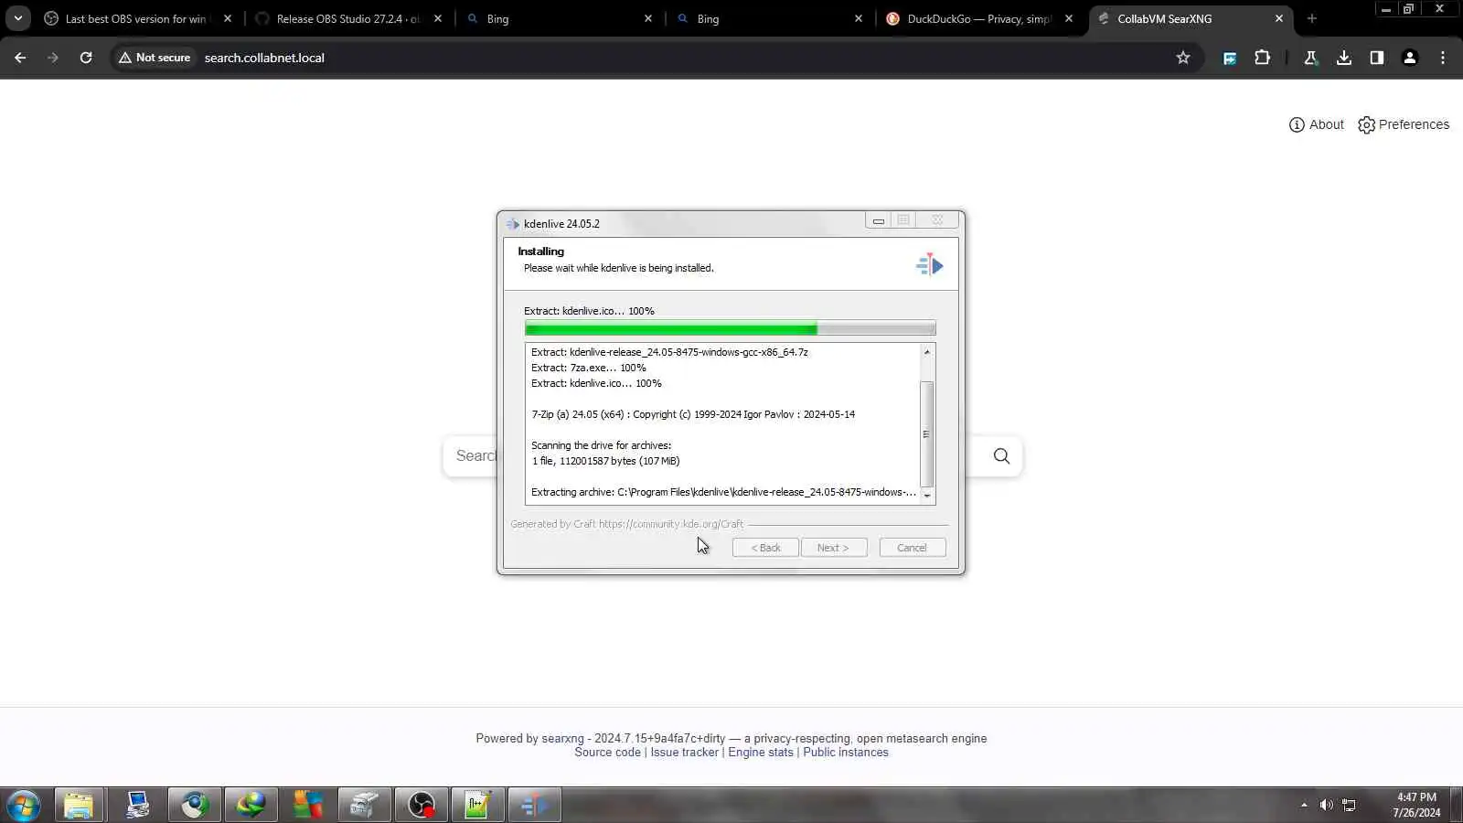The height and width of the screenshot is (823, 1463).
Task: Show hidden system tray icons
Action: point(1304,805)
